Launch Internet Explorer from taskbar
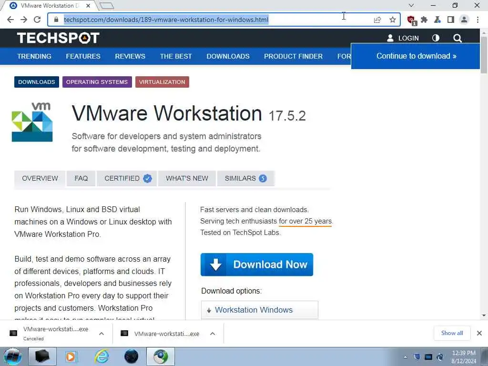The height and width of the screenshot is (366, 488). coord(102,356)
